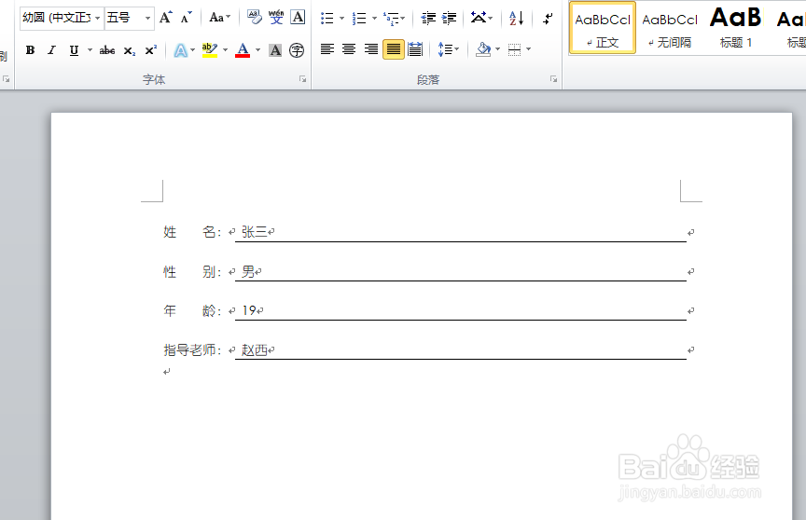Click the Phonetic Guide wén icon
806x520 pixels.
(276, 18)
